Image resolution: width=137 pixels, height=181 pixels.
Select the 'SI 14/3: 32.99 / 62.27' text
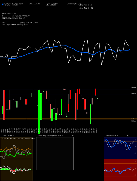(21, 16)
